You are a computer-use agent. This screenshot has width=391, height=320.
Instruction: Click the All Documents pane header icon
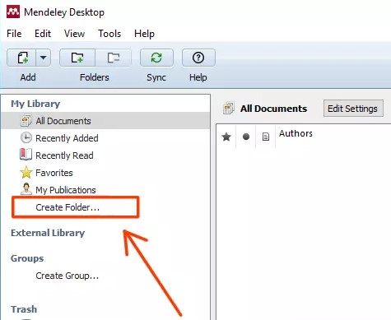229,108
